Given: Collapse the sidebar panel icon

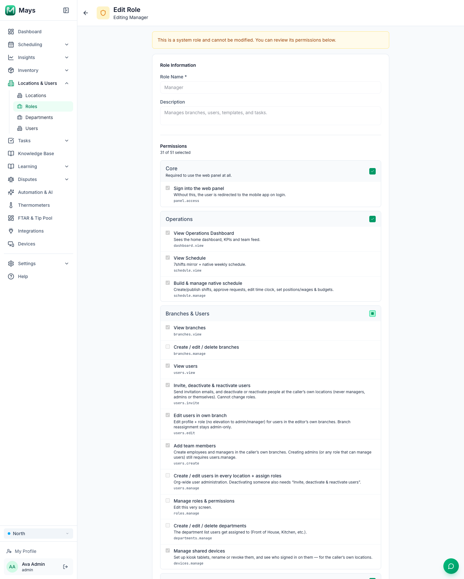Looking at the screenshot, I should 66,10.
